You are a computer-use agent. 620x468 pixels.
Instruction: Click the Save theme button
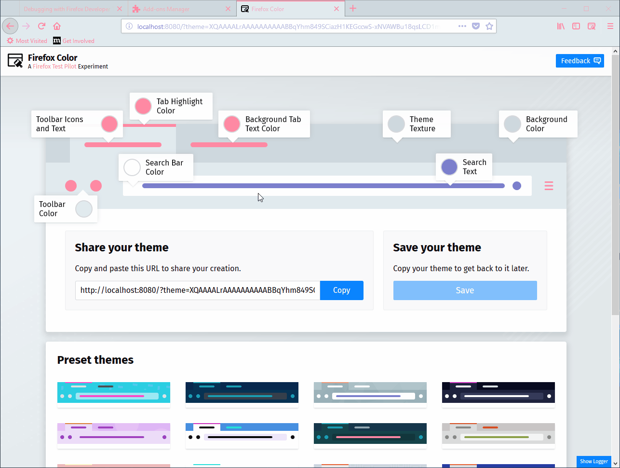pos(465,290)
